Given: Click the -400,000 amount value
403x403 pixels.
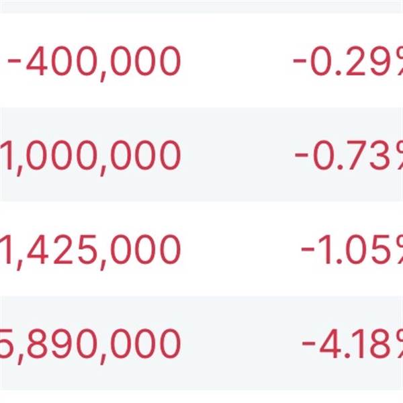Looking at the screenshot, I should [94, 62].
